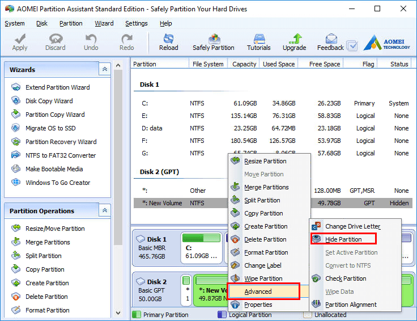
Task: Click the Apply checkmark toolbar icon
Action: coord(20,39)
